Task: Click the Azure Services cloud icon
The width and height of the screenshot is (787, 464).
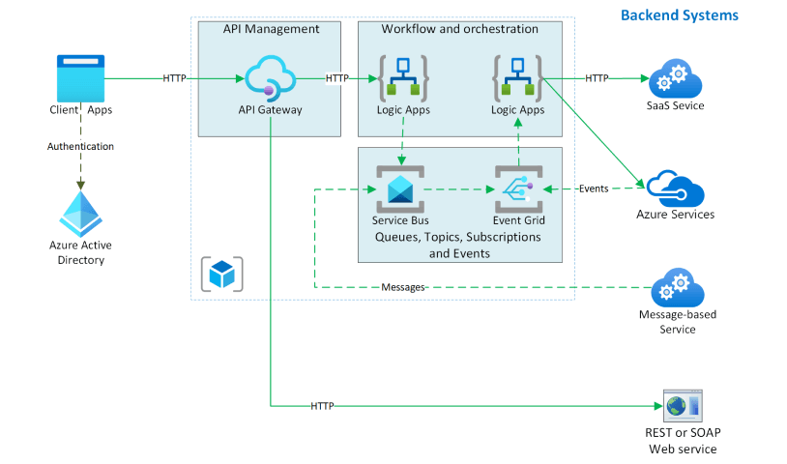Action: pyautogui.click(x=674, y=188)
